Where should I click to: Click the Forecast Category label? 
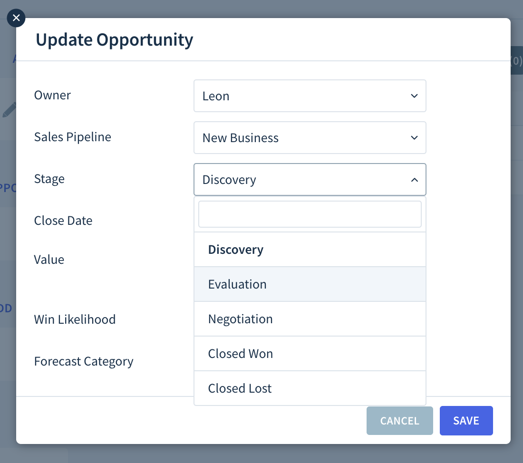coord(84,362)
